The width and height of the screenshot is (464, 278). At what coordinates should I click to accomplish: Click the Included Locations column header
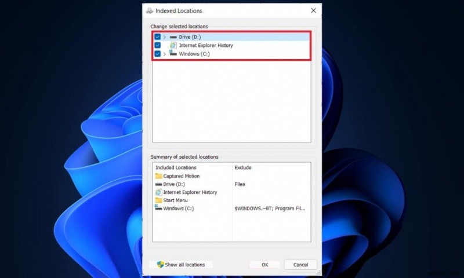(176, 167)
